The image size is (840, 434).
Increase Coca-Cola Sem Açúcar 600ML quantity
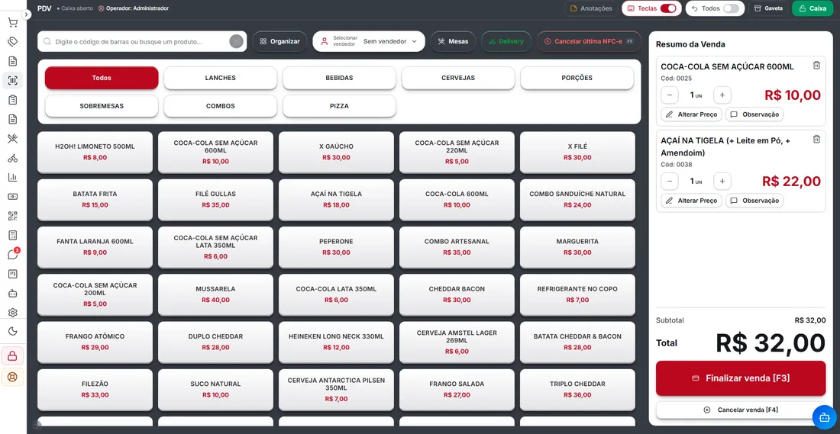point(722,95)
